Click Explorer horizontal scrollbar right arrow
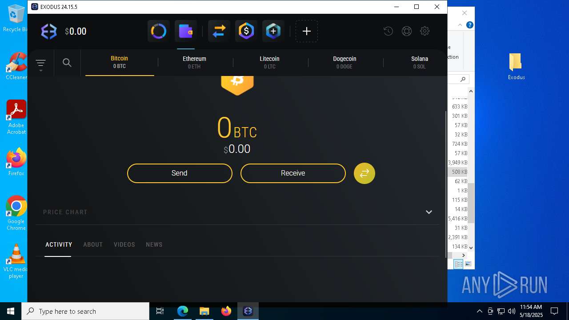569x320 pixels. [x=463, y=255]
